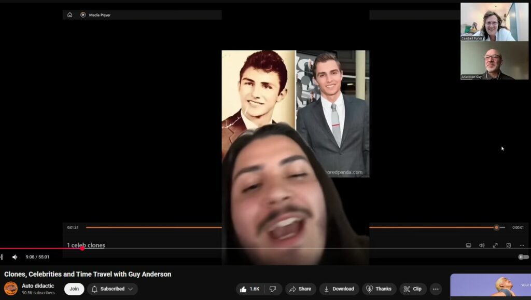The height and width of the screenshot is (300, 531).
Task: Click the Media Player elapsed time 0:01:24
Action: [x=73, y=227]
